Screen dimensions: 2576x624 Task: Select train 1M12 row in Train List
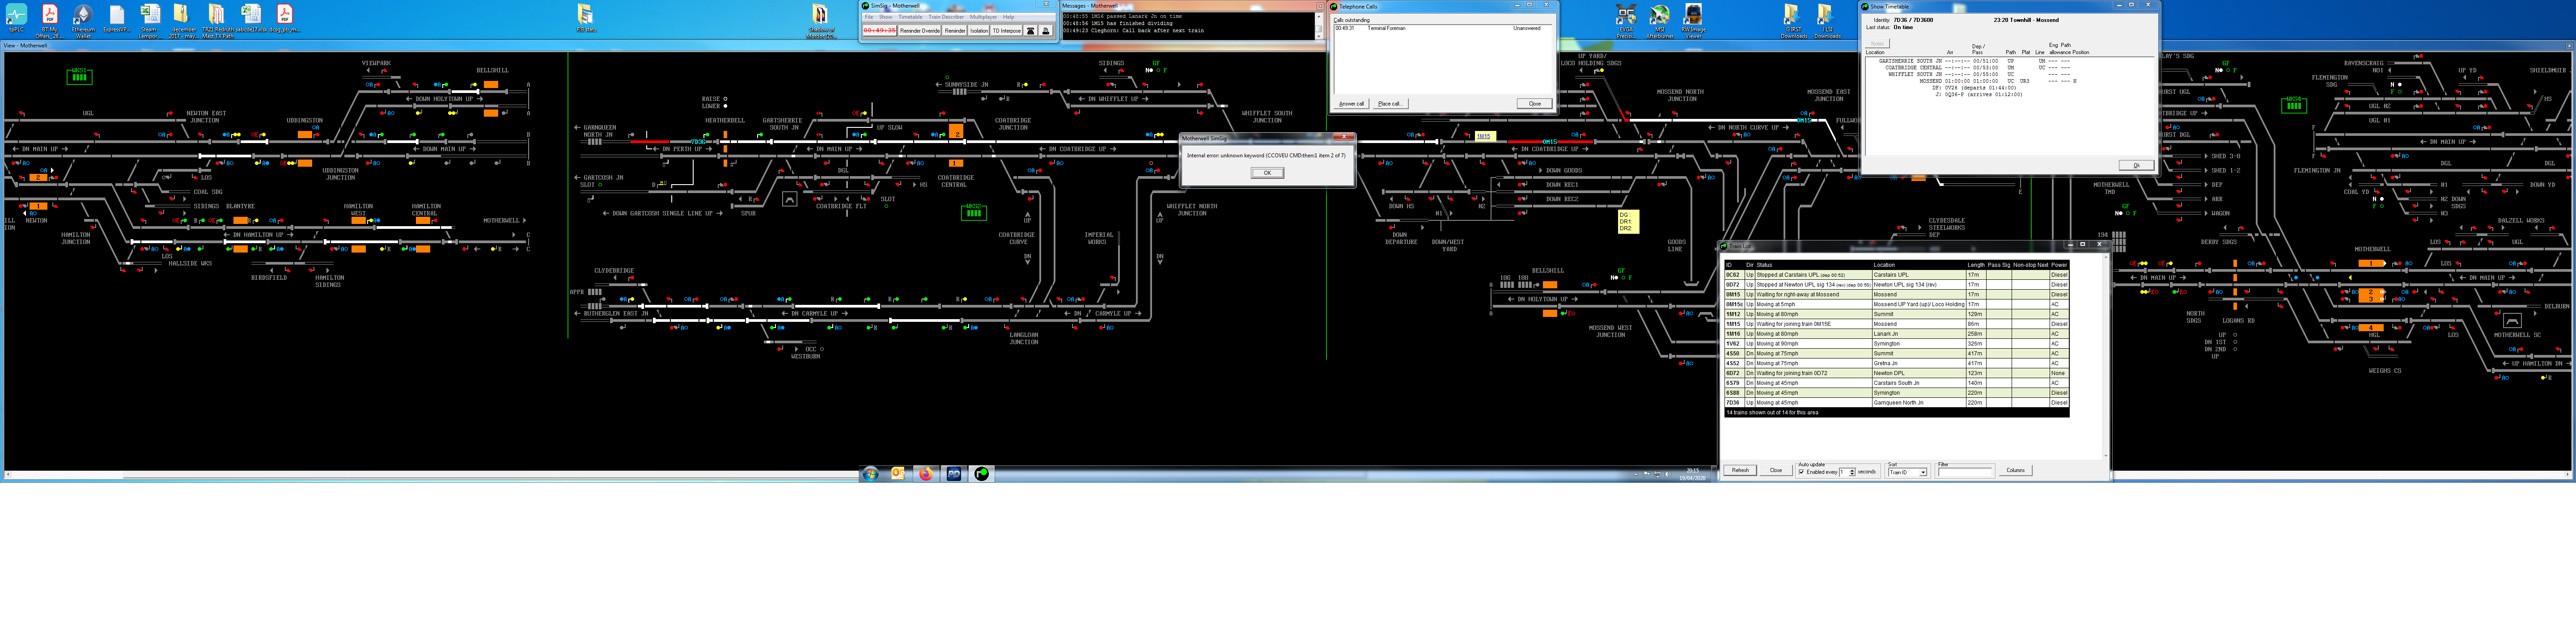(1896, 314)
